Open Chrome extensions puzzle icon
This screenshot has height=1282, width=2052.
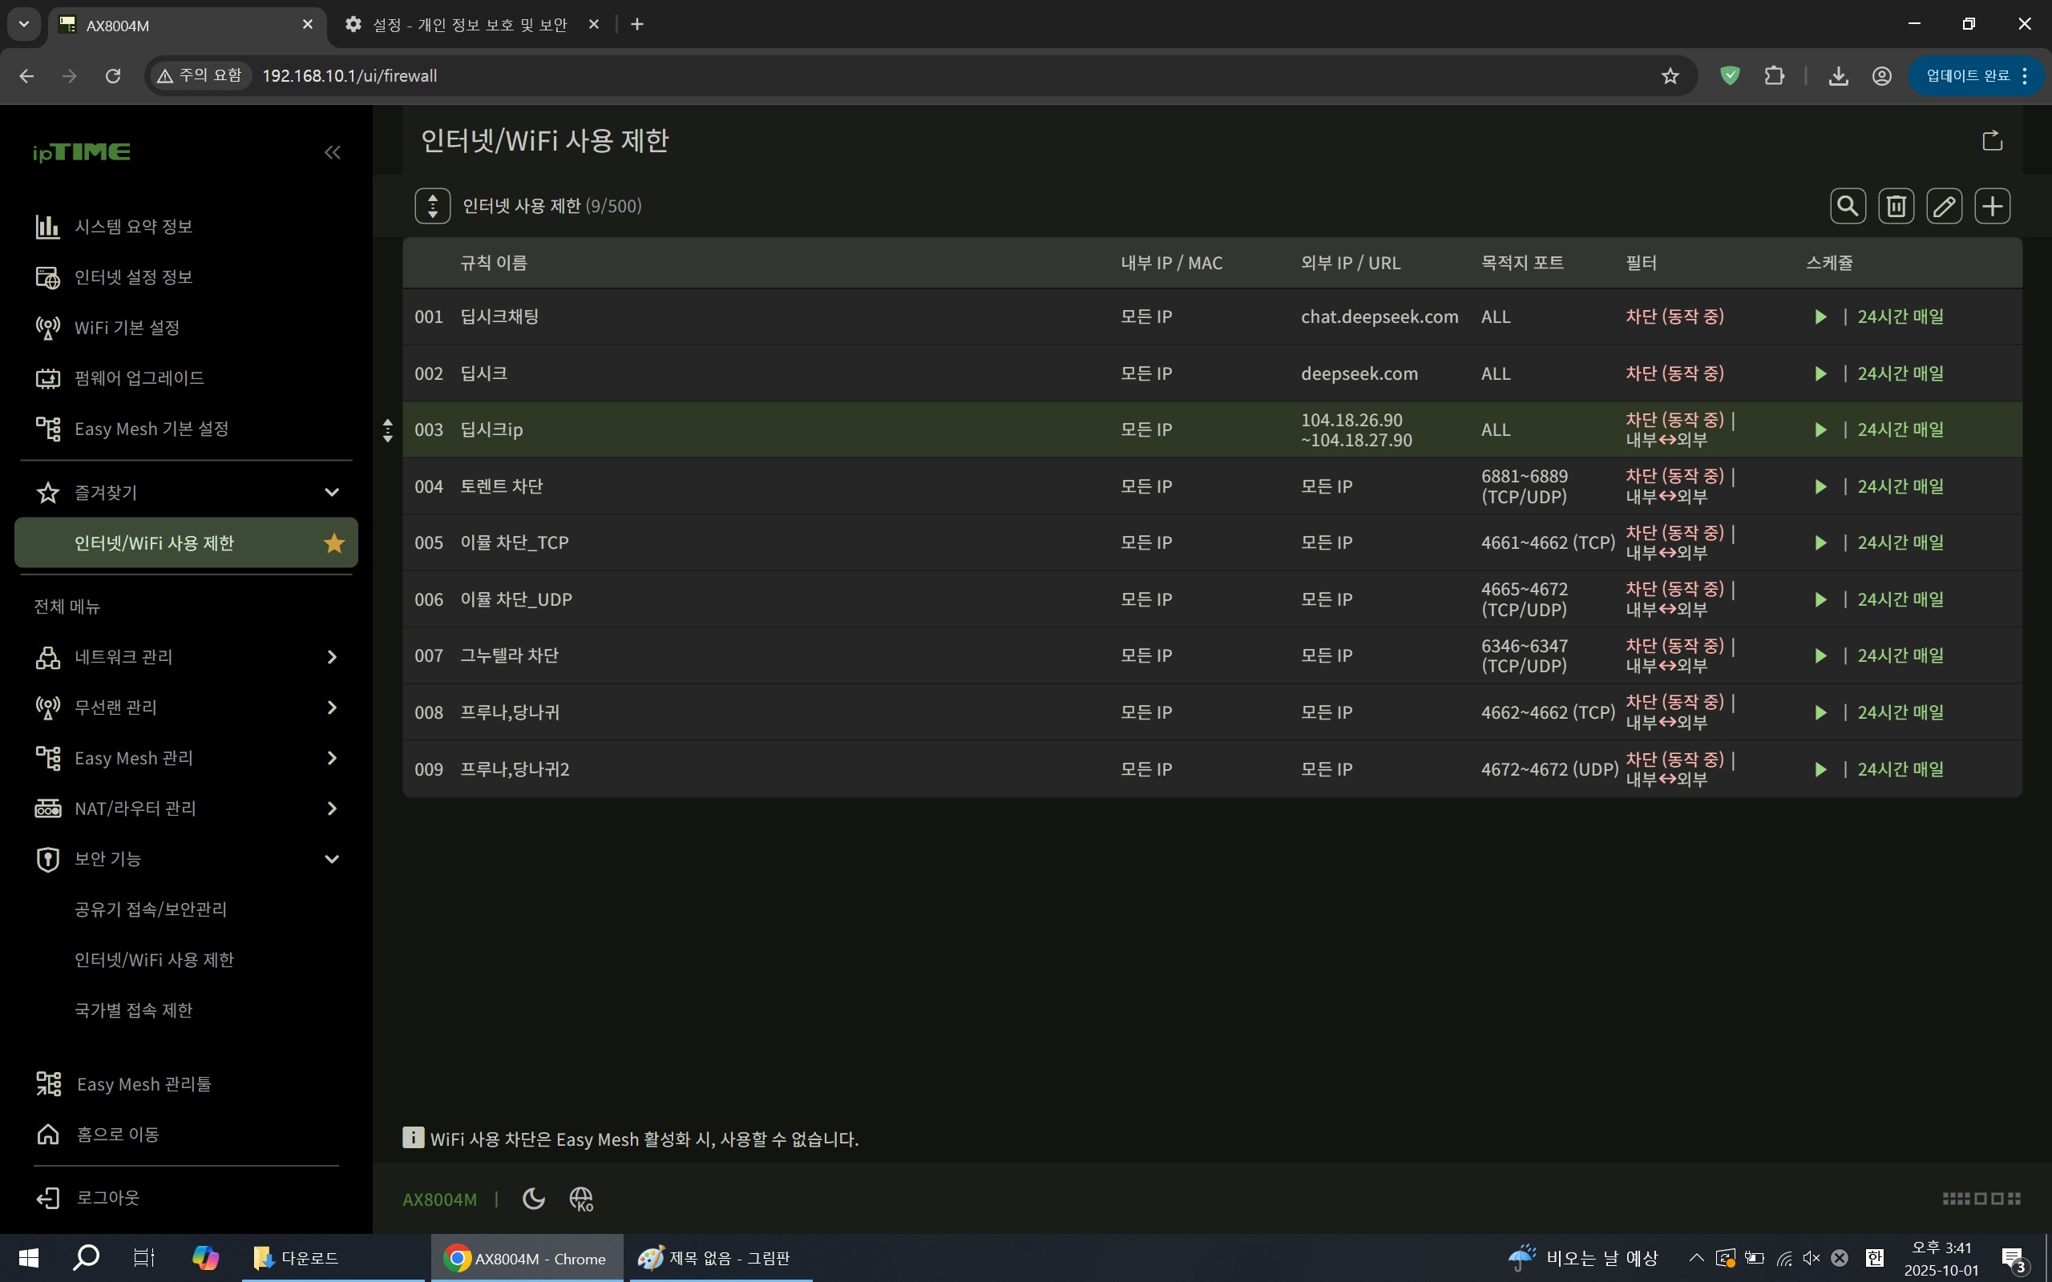click(1775, 76)
